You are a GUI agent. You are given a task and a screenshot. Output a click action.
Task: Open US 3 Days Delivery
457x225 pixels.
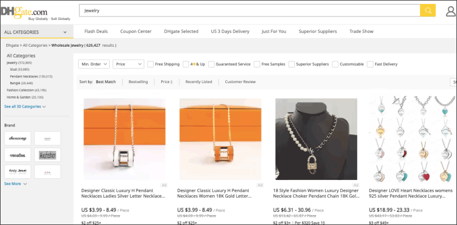point(230,31)
